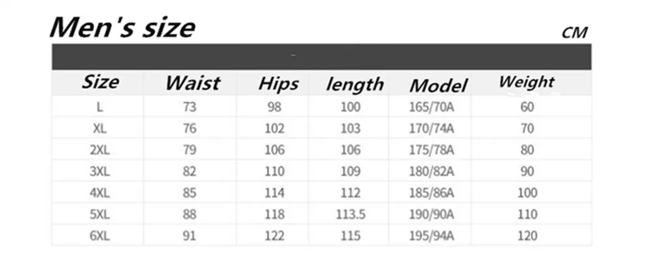Click the Men's size title
Viewport: 654px width, 274px height.
[x=122, y=27]
